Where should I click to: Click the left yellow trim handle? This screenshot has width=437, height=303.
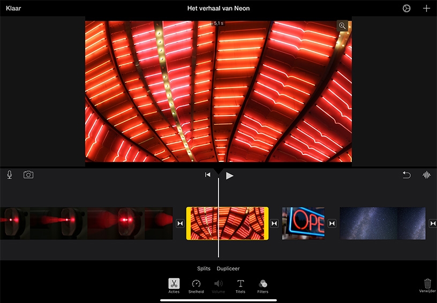click(188, 223)
